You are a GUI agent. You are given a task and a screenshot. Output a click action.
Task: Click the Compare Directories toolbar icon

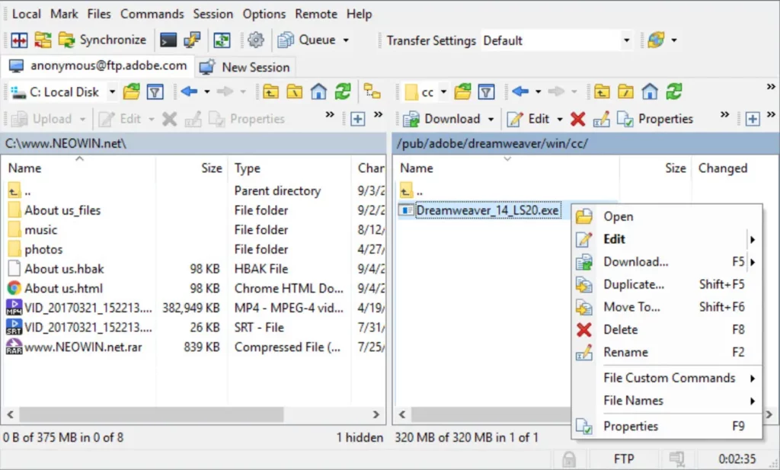pos(19,40)
